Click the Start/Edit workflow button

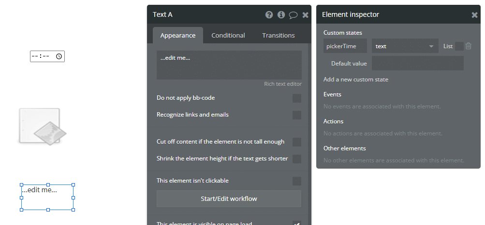coord(229,199)
